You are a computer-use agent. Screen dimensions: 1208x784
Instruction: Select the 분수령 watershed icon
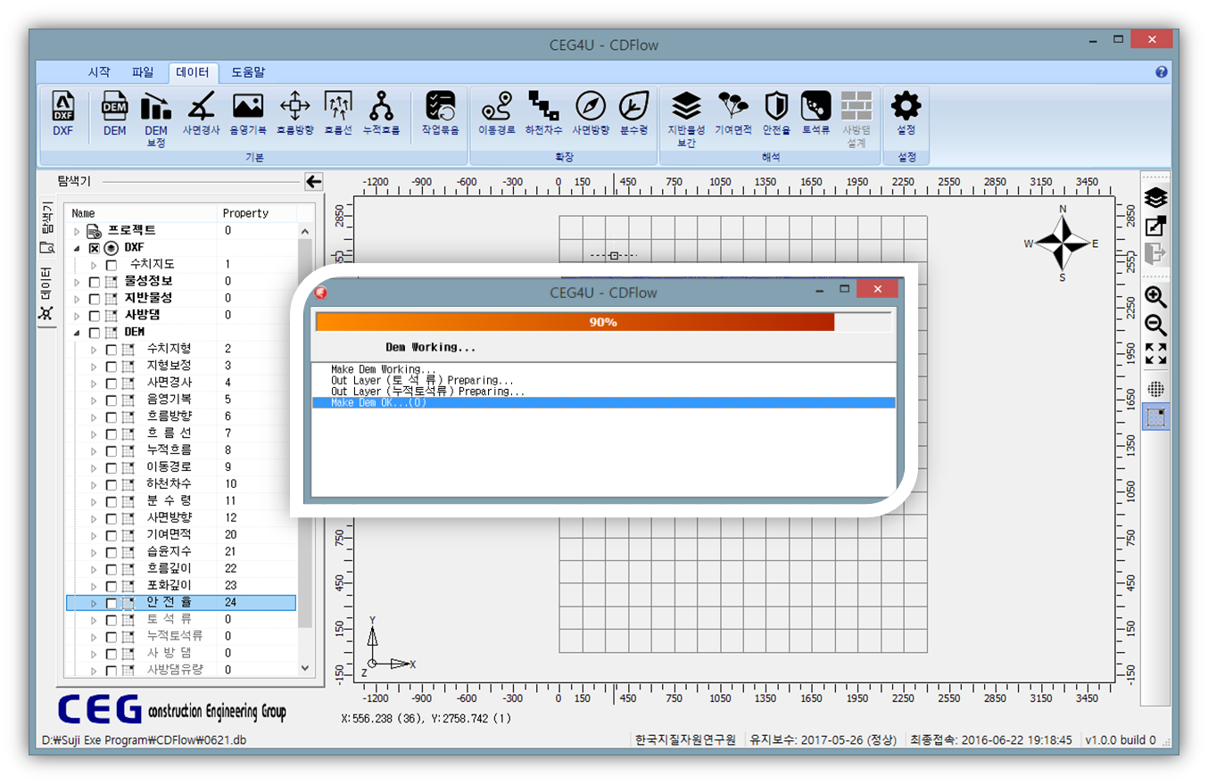(x=634, y=106)
